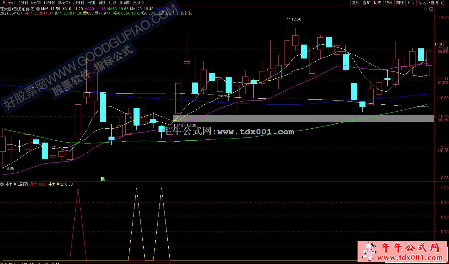
Task: Open 历史 history button
Action: [x=377, y=3]
